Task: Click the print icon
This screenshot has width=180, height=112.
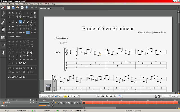Action: click(x=22, y=8)
